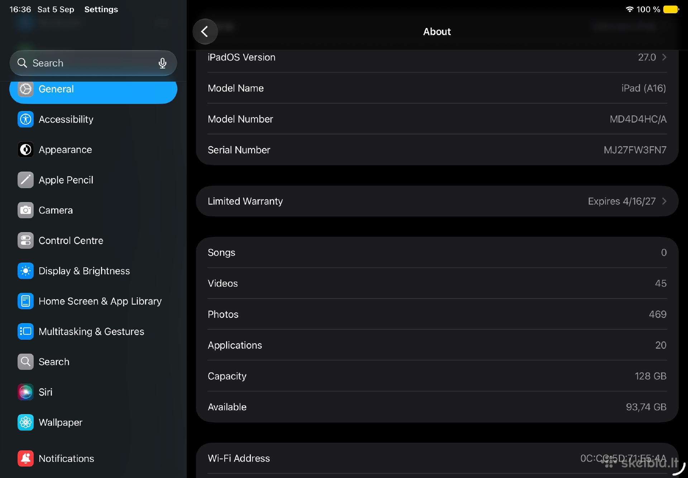Tap the Capacity value 128 GB
This screenshot has width=688, height=478.
click(650, 376)
